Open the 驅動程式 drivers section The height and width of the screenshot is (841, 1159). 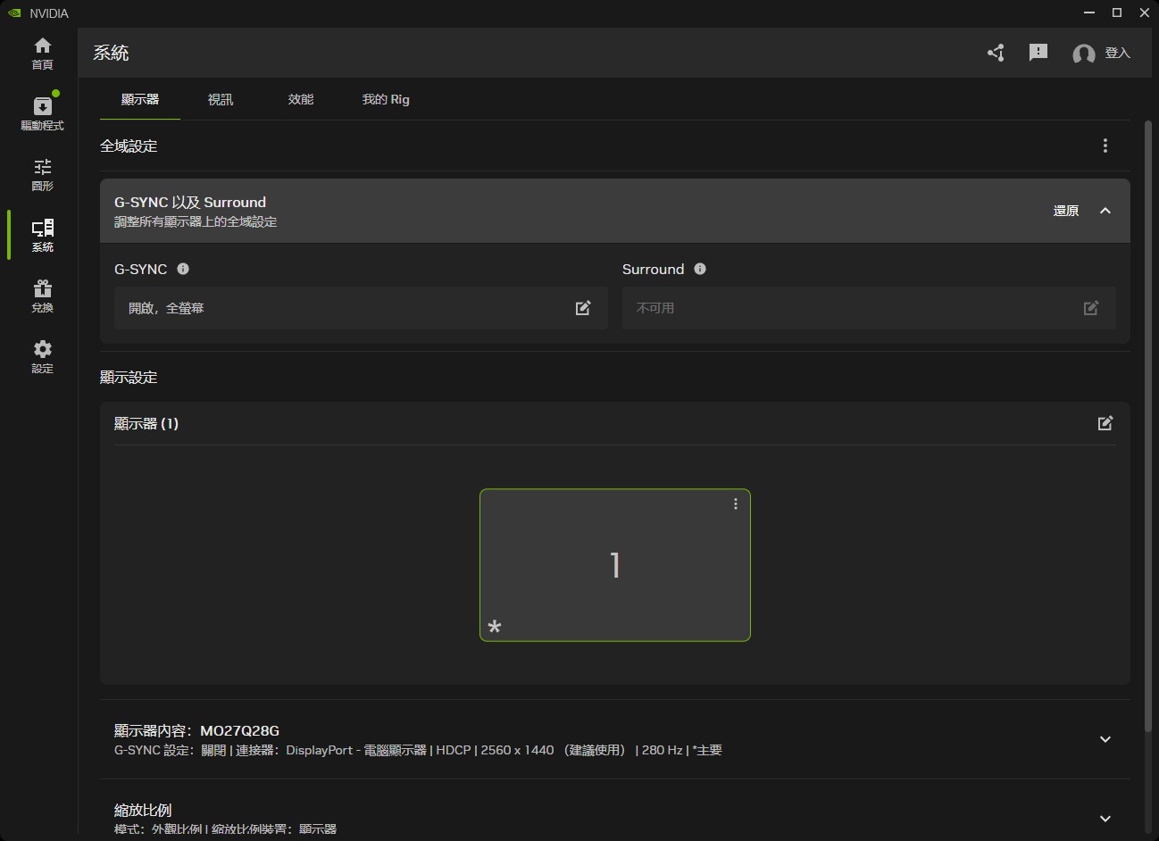tap(42, 113)
